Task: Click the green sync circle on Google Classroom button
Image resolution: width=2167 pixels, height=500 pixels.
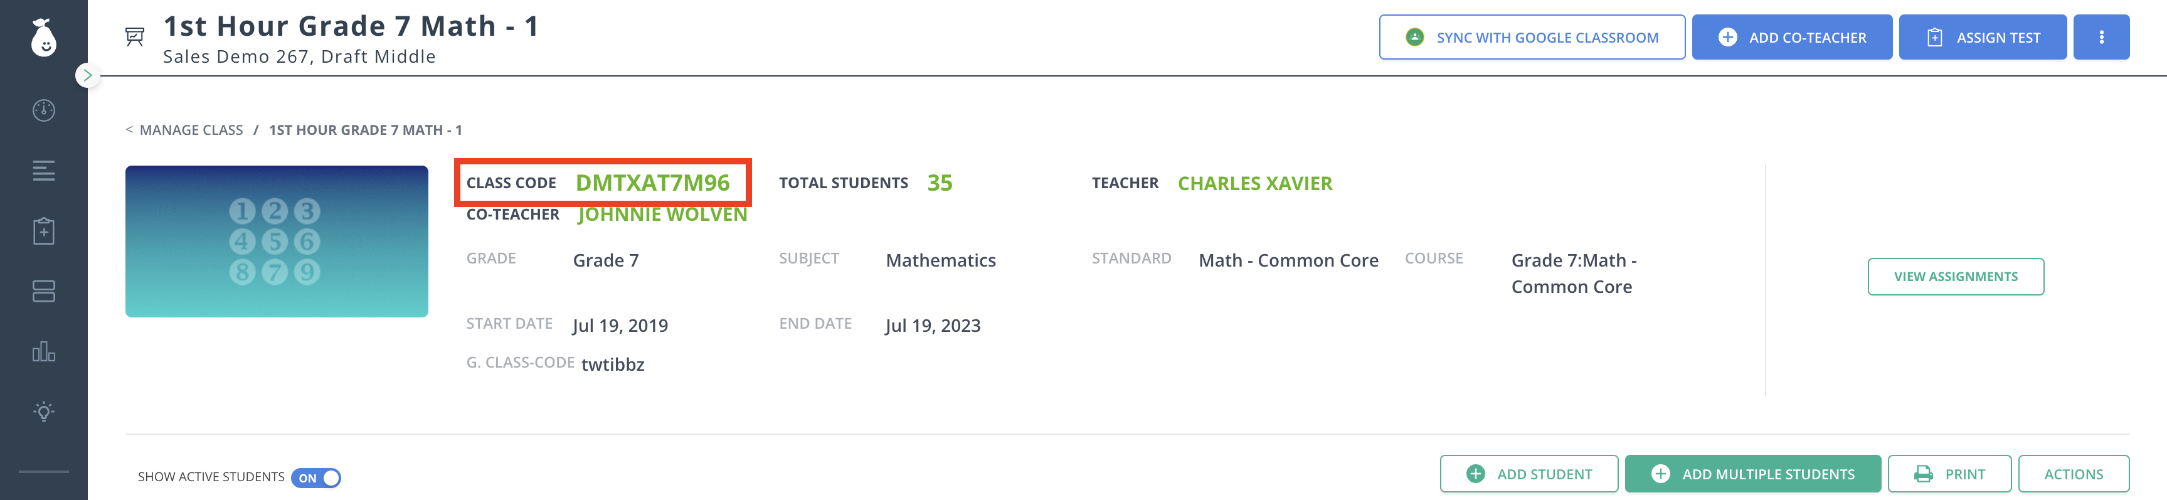Action: pyautogui.click(x=1414, y=37)
